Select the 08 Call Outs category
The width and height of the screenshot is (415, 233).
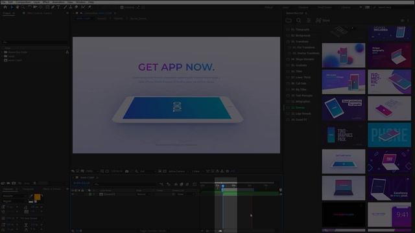298,83
